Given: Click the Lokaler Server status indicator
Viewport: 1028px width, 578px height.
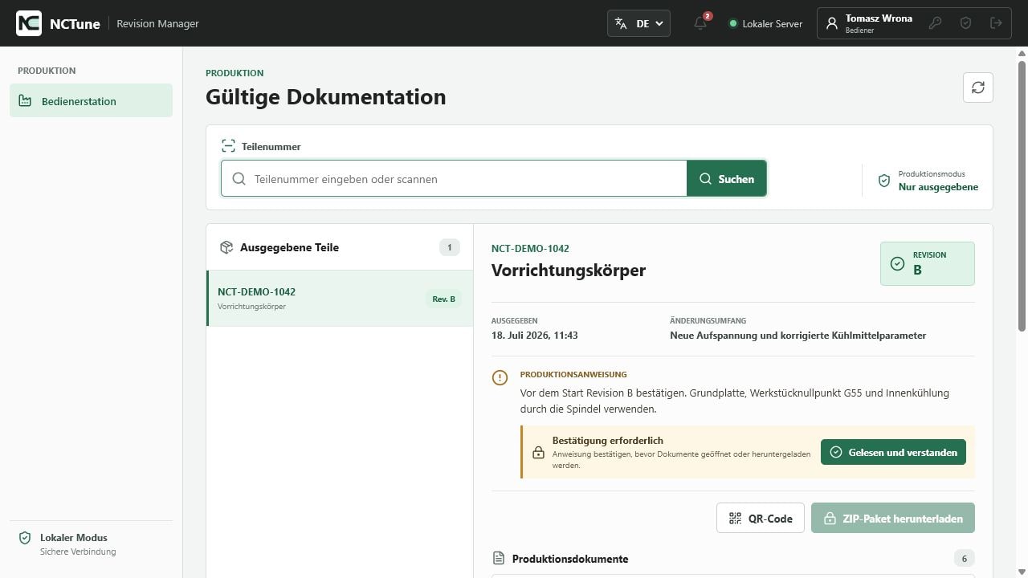Looking at the screenshot, I should (765, 23).
